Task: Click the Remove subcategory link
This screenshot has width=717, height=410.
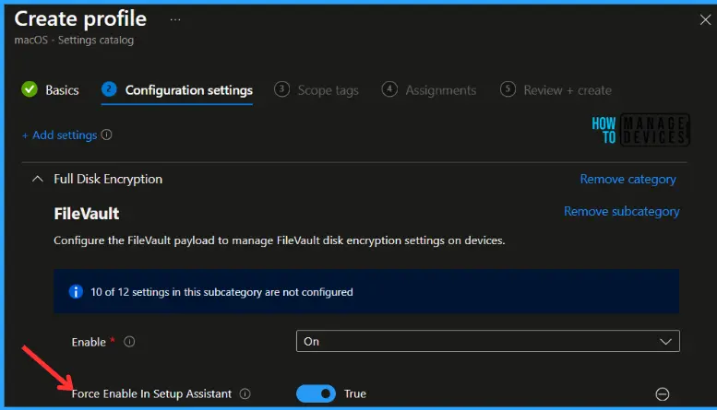Action: pos(621,211)
